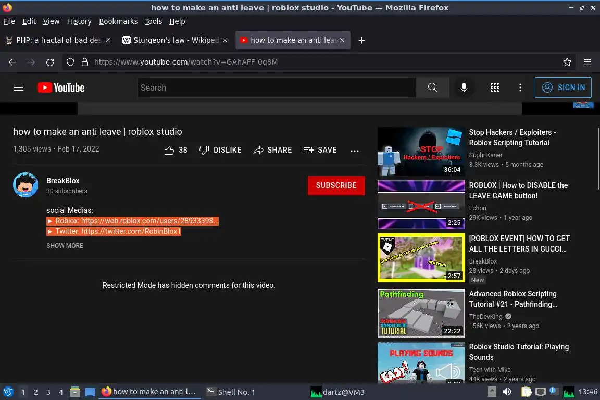The width and height of the screenshot is (600, 400).
Task: Open Playing Sounds tutorial thumbnail
Action: click(421, 363)
